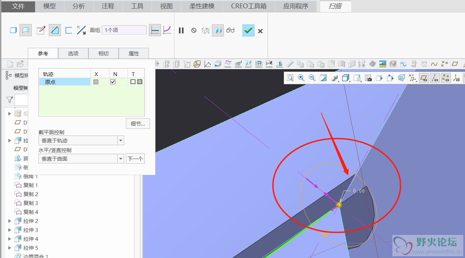Click the perspective view cube icon
Screen dimensions: 465x258
coord(401,78)
